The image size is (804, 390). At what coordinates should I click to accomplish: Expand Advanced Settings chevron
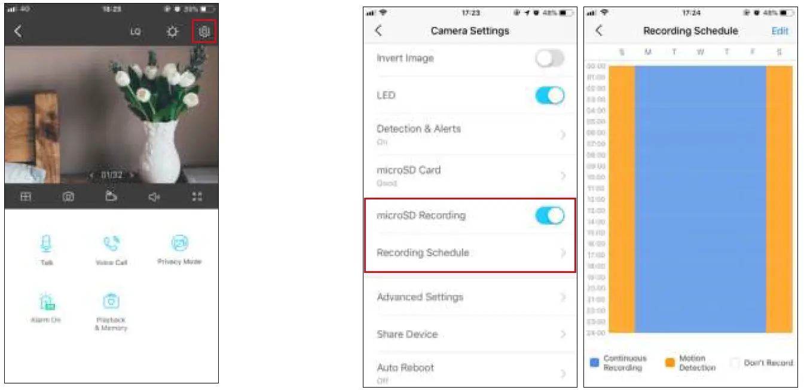pos(563,297)
